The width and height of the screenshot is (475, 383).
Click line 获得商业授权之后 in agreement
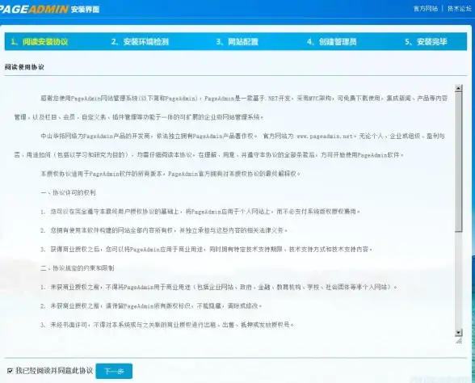[x=206, y=250]
